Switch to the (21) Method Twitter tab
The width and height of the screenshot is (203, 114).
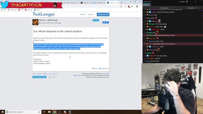(x=99, y=3)
